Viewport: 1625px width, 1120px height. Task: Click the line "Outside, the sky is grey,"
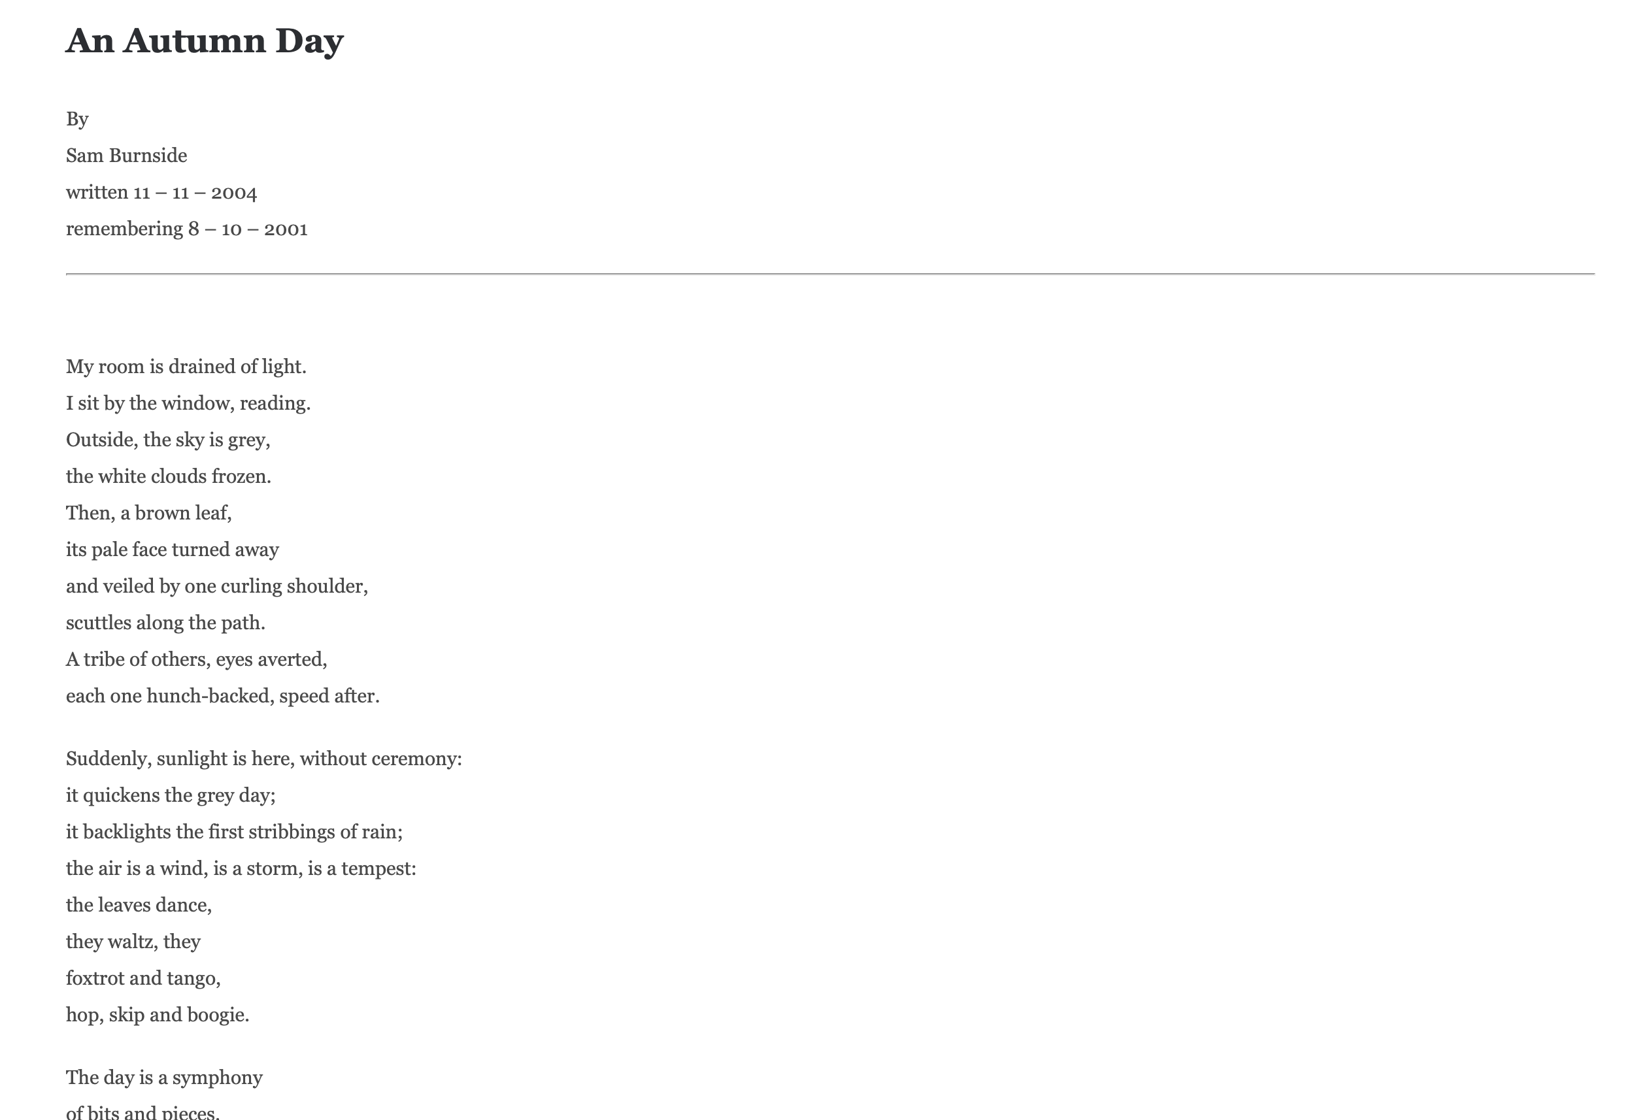pos(168,439)
